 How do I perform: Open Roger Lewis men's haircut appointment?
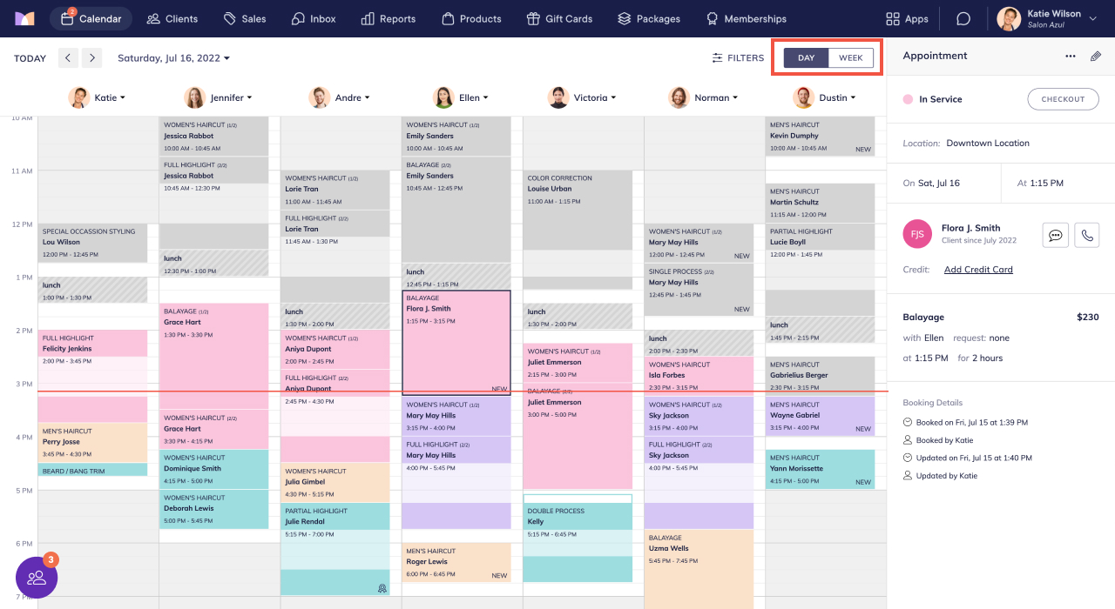click(x=456, y=563)
